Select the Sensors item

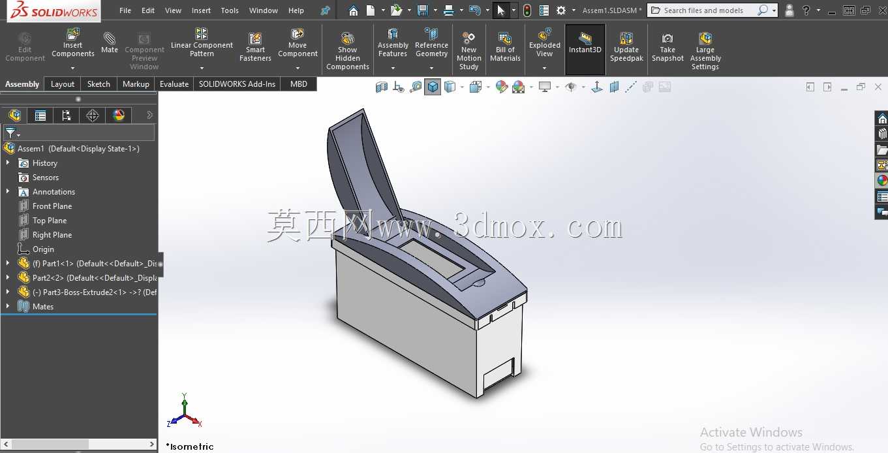coord(46,177)
